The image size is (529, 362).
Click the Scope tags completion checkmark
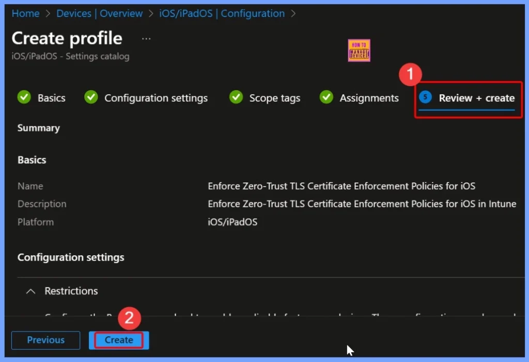236,97
